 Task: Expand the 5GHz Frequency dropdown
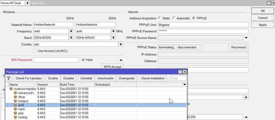coord(113,31)
